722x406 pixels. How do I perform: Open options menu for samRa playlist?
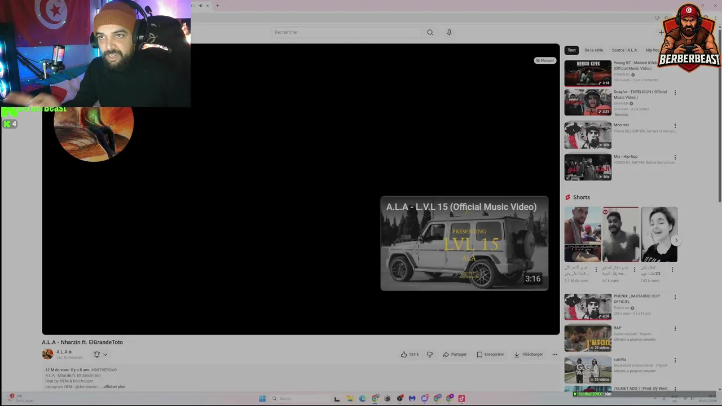[675, 360]
